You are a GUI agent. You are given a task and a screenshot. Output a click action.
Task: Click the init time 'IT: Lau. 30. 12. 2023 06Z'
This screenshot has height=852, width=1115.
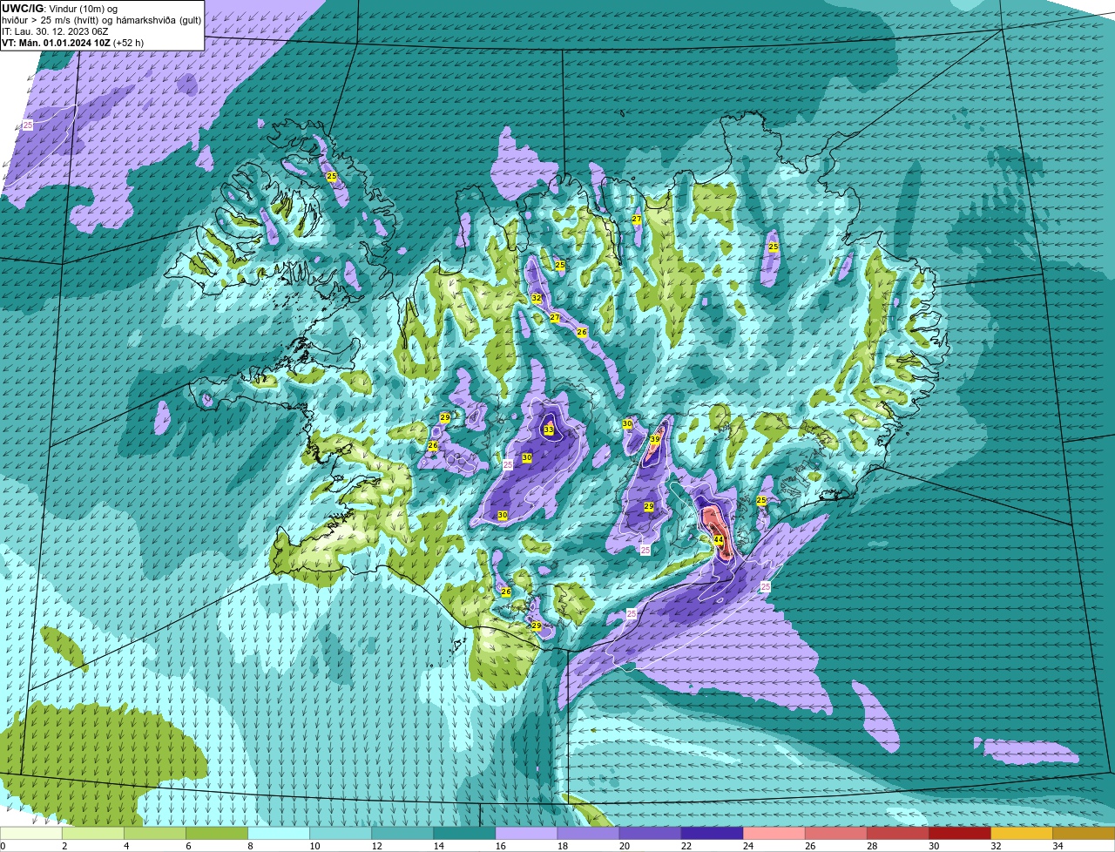tap(56, 30)
